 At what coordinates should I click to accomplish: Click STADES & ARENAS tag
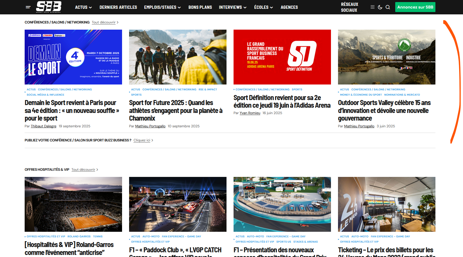point(305,242)
